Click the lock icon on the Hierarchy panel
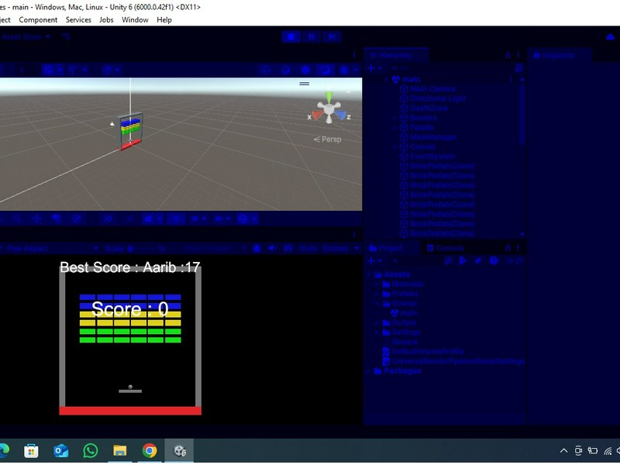 pyautogui.click(x=508, y=55)
